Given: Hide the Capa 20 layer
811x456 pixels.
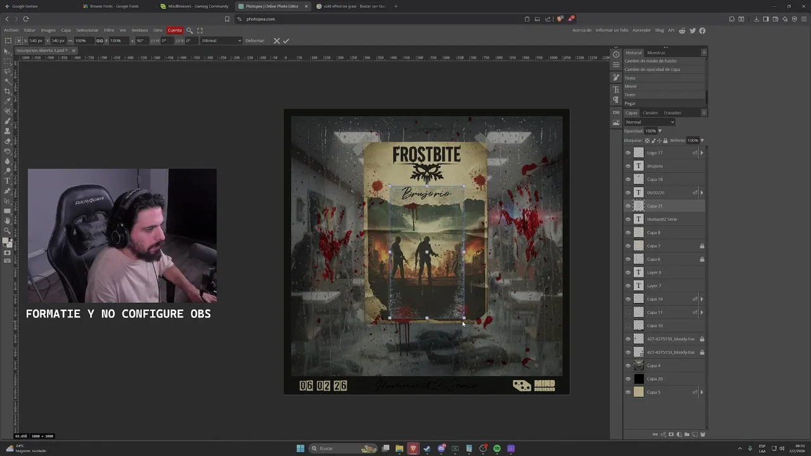Looking at the screenshot, I should 628,379.
